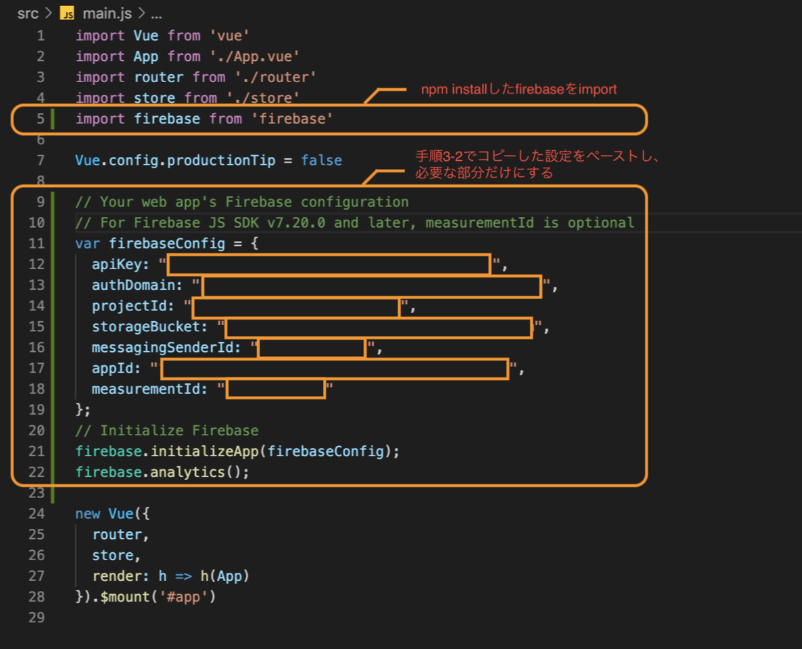
Task: Select line number 19 in the gutter
Action: [x=37, y=409]
